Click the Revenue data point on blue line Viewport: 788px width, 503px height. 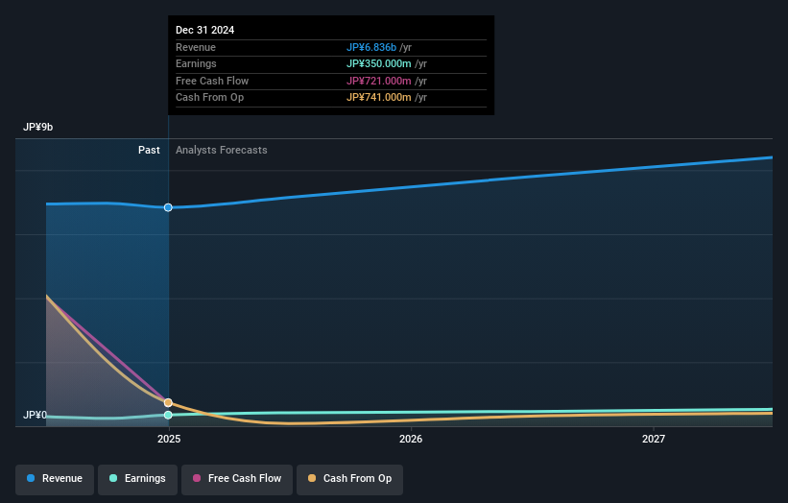click(168, 207)
